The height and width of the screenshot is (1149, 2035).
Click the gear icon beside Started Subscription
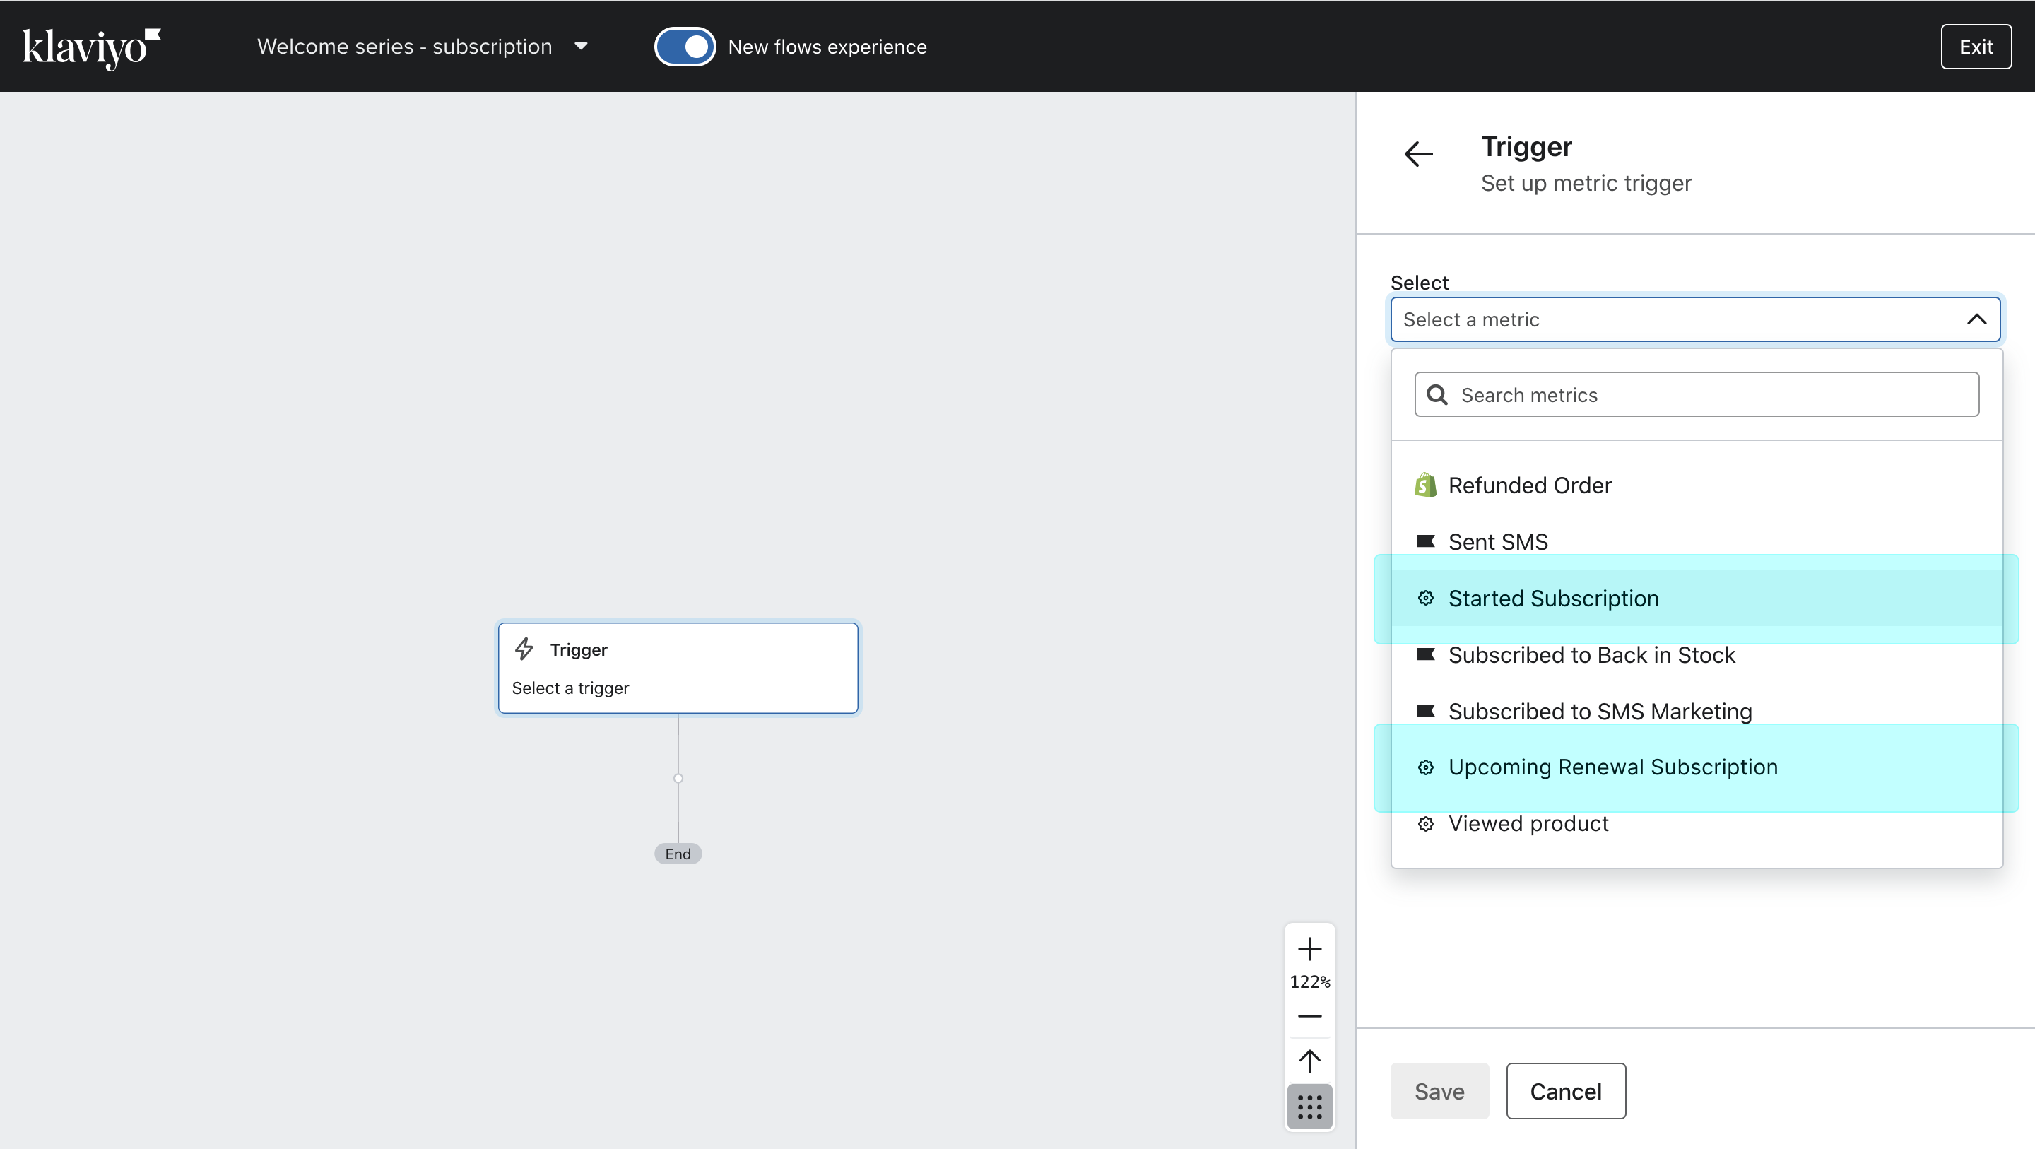point(1425,599)
